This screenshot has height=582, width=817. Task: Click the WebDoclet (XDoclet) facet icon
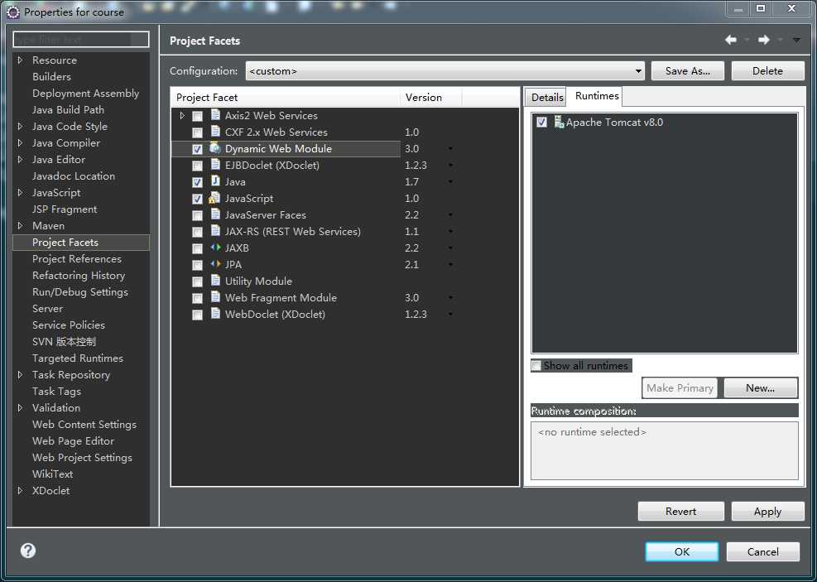215,314
